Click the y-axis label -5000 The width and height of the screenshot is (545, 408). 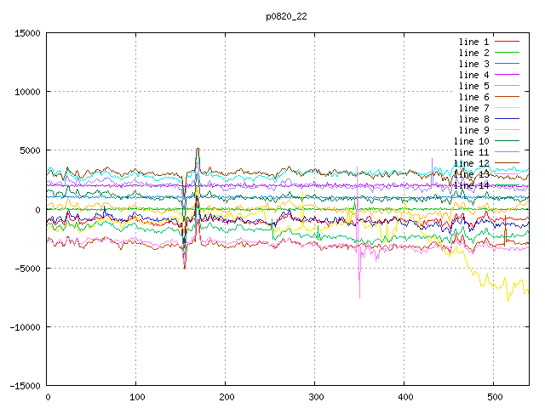point(27,269)
